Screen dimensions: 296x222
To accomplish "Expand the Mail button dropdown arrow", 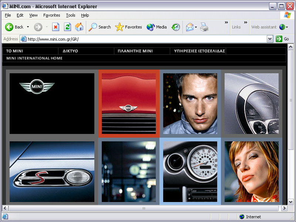I will pos(196,27).
